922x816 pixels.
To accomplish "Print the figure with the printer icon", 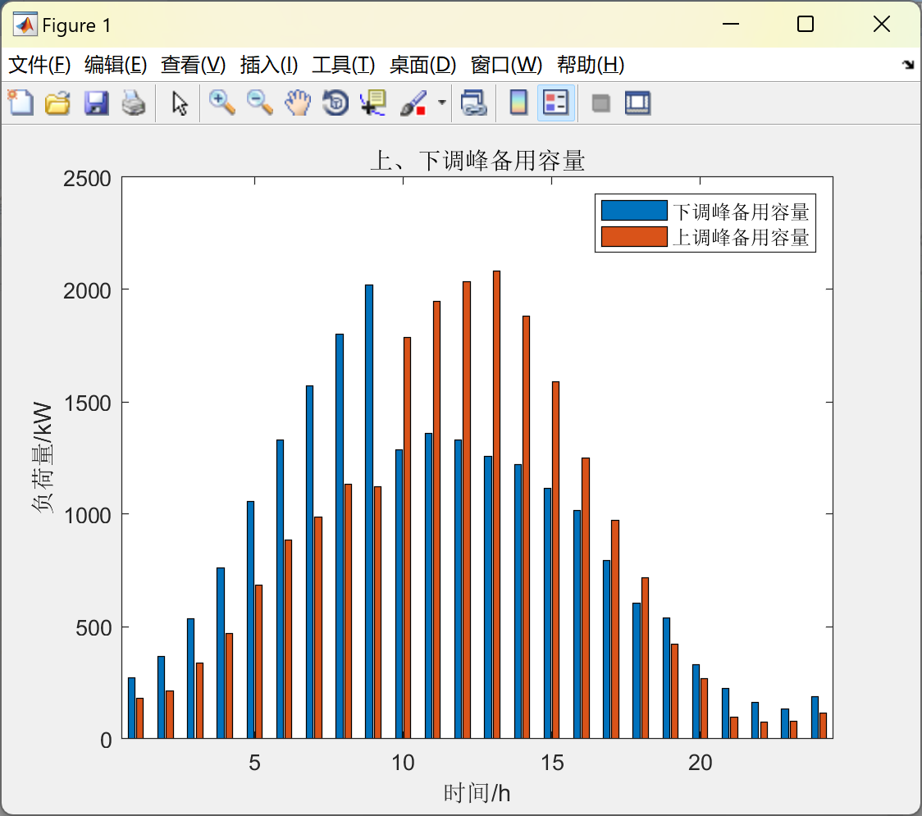I will 134,103.
